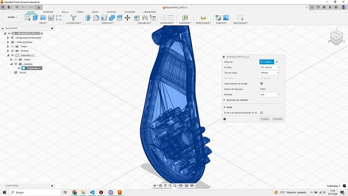Toggle visibility eye of top-level Origen folder
This screenshot has width=348, height=196.
pyautogui.click(x=12, y=47)
